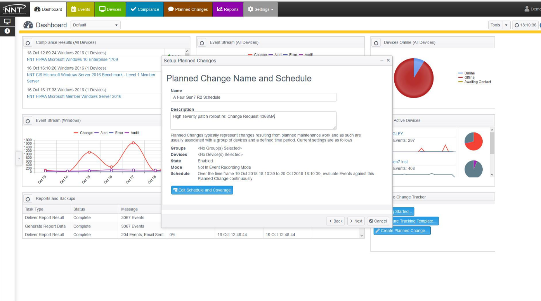Viewport: 541px width, 301px height.
Task: Click the dashboard gauge icon beside the title
Action: pos(28,25)
